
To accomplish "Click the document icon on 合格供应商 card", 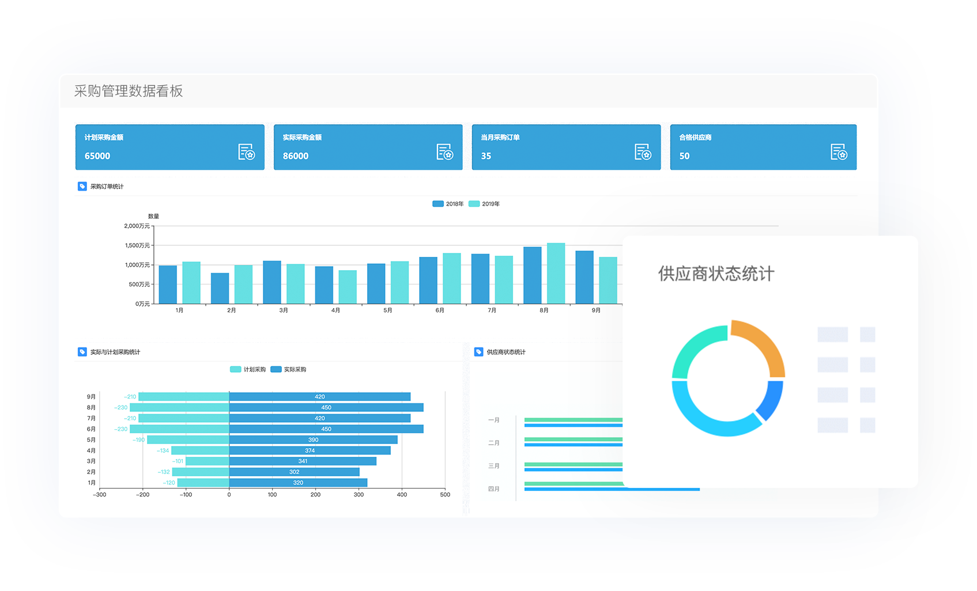I will pos(839,152).
